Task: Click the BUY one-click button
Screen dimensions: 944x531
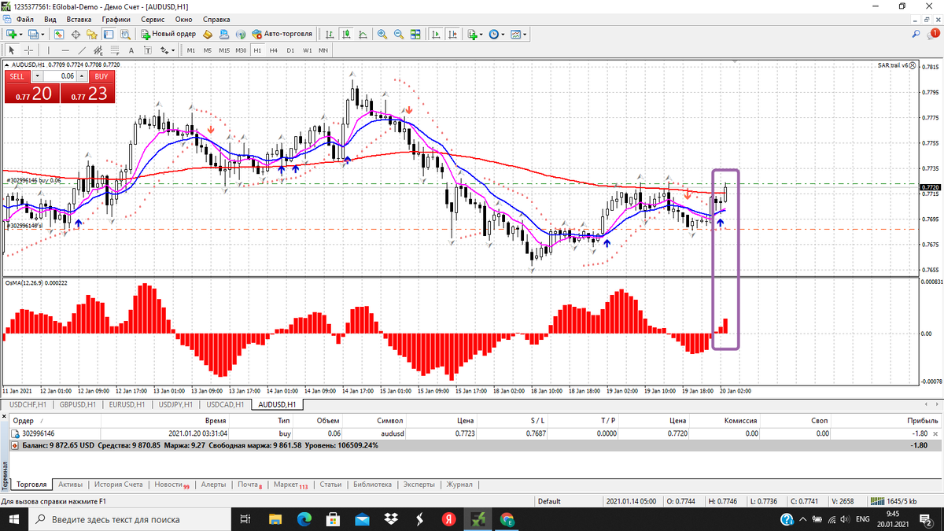Action: click(x=101, y=76)
